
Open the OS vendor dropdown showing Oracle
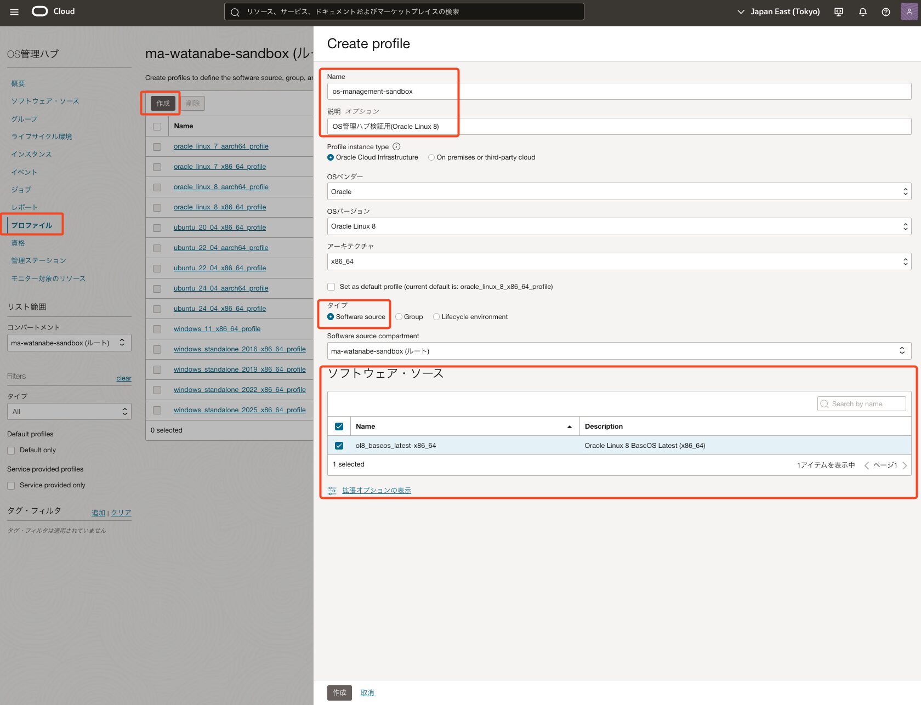click(x=618, y=192)
